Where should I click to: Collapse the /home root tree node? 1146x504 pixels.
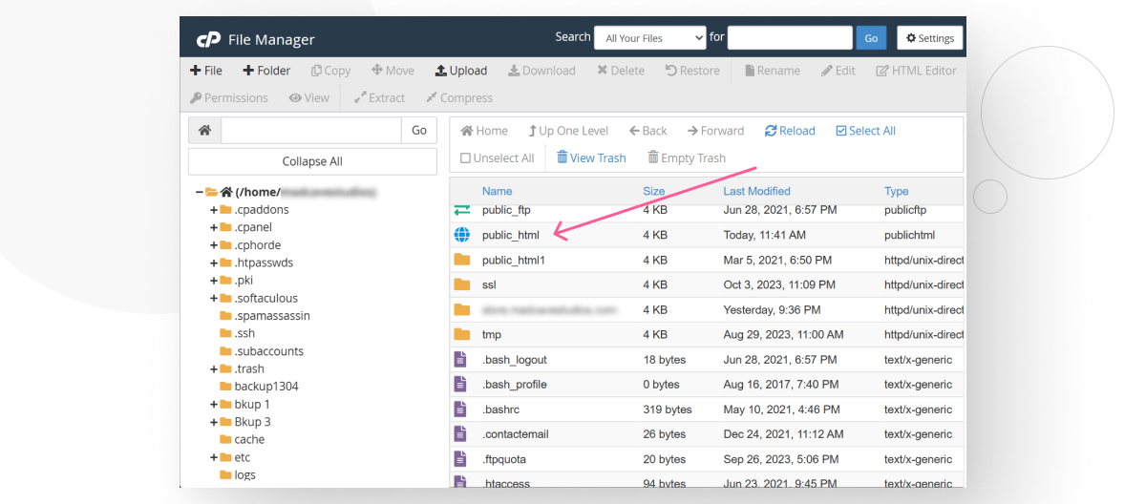(x=199, y=192)
